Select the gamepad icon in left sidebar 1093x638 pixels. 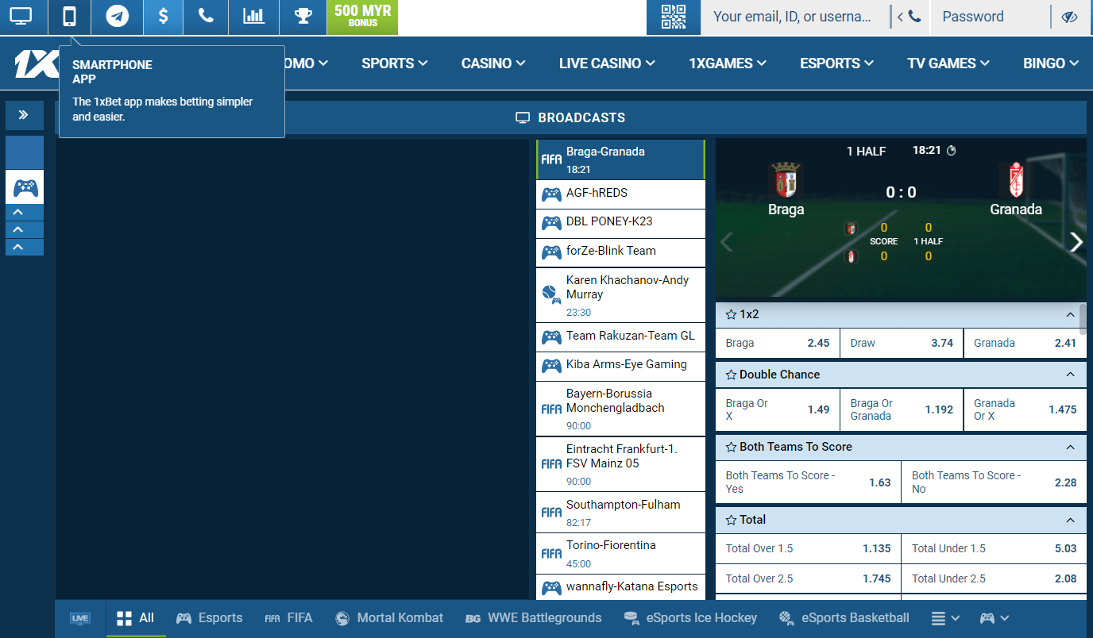click(x=25, y=188)
